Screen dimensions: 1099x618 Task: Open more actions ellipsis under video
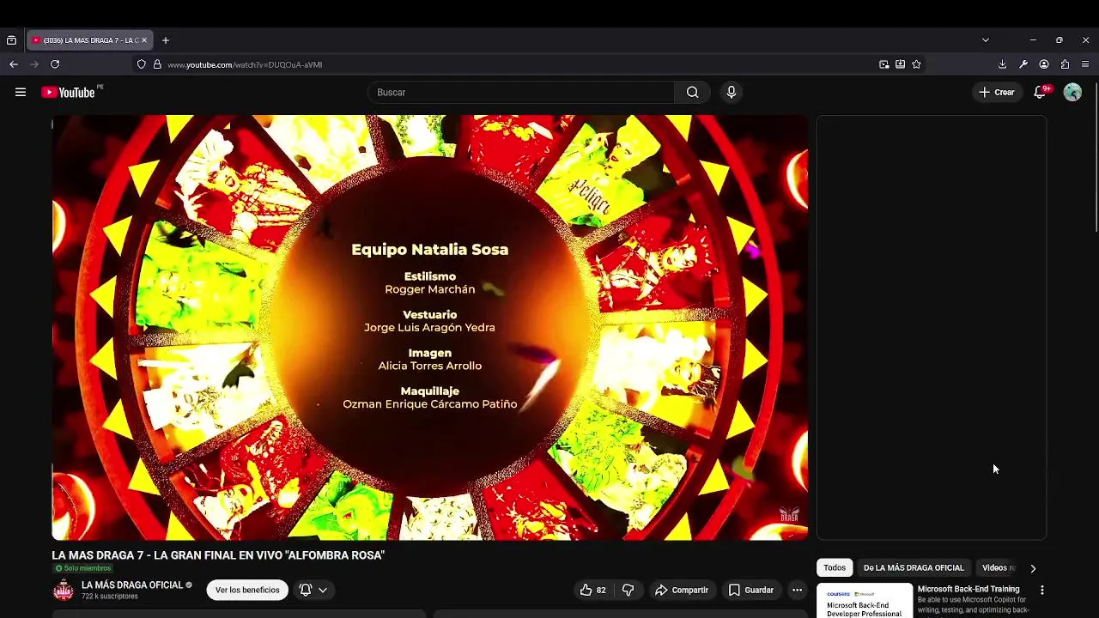(x=797, y=590)
